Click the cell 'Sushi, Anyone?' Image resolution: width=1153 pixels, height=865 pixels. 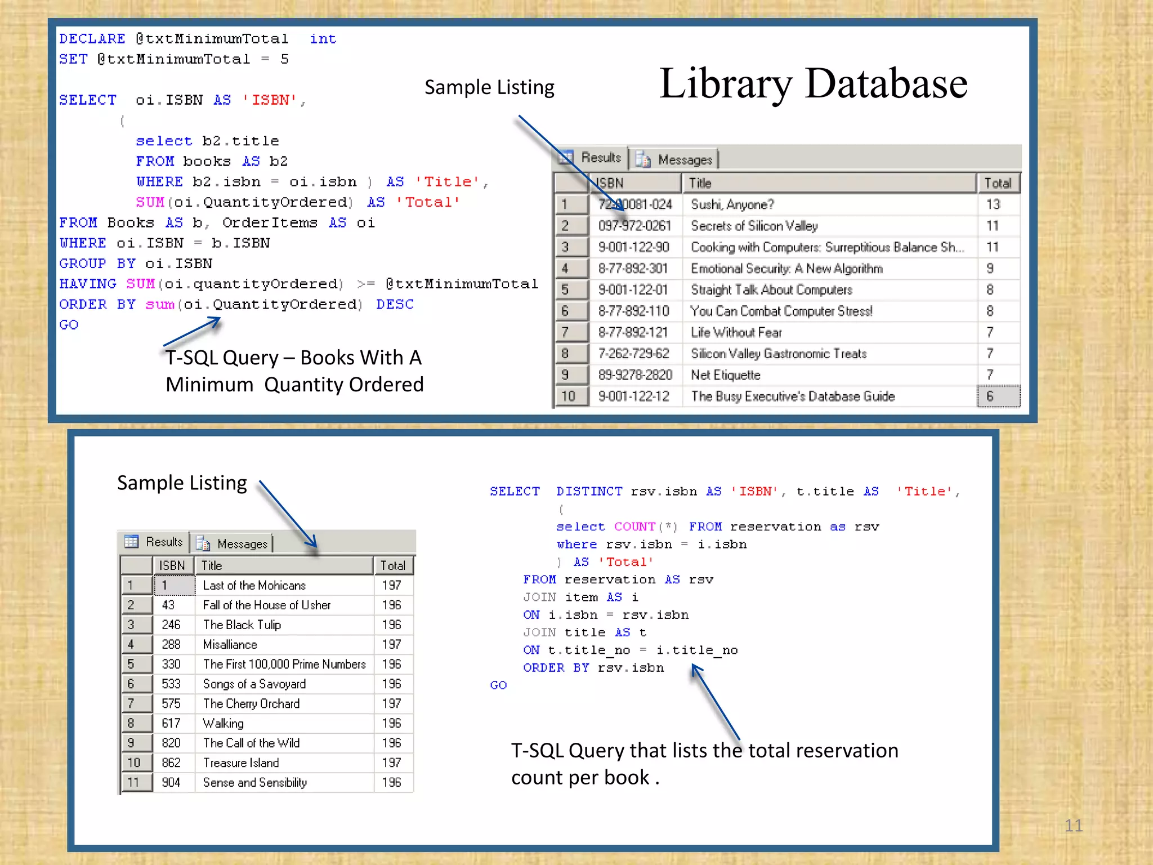click(829, 204)
